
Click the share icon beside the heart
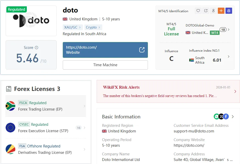[206, 11]
